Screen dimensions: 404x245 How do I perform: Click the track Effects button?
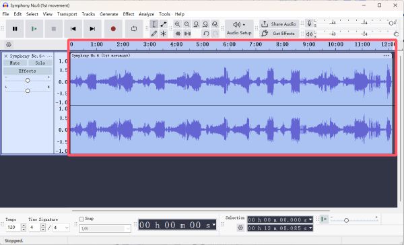click(x=28, y=71)
